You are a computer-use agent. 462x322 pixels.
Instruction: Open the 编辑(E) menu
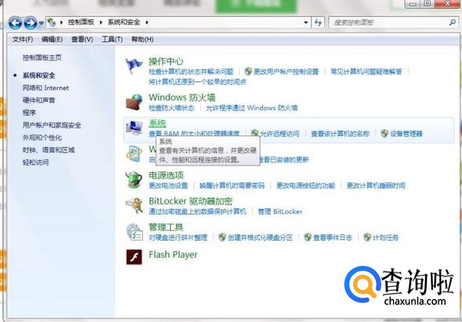52,39
